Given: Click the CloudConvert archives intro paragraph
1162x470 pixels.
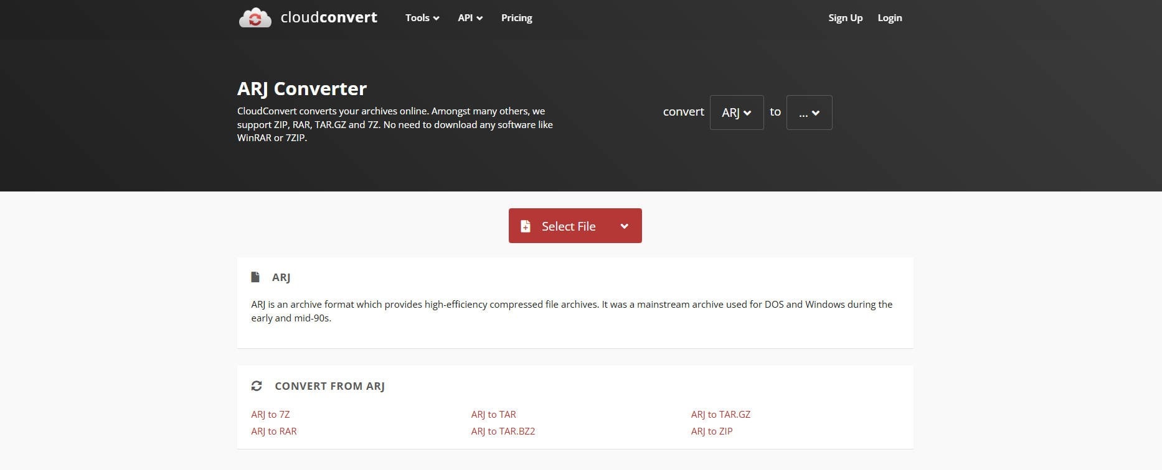Looking at the screenshot, I should (x=395, y=124).
